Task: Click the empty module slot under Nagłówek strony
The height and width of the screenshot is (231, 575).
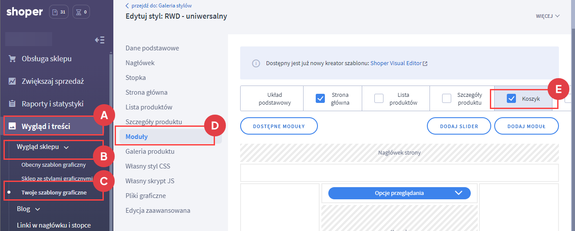Action: click(x=400, y=173)
